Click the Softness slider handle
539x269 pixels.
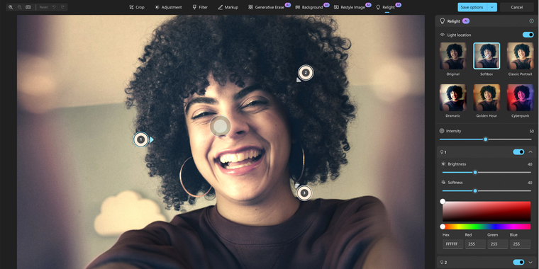475,190
